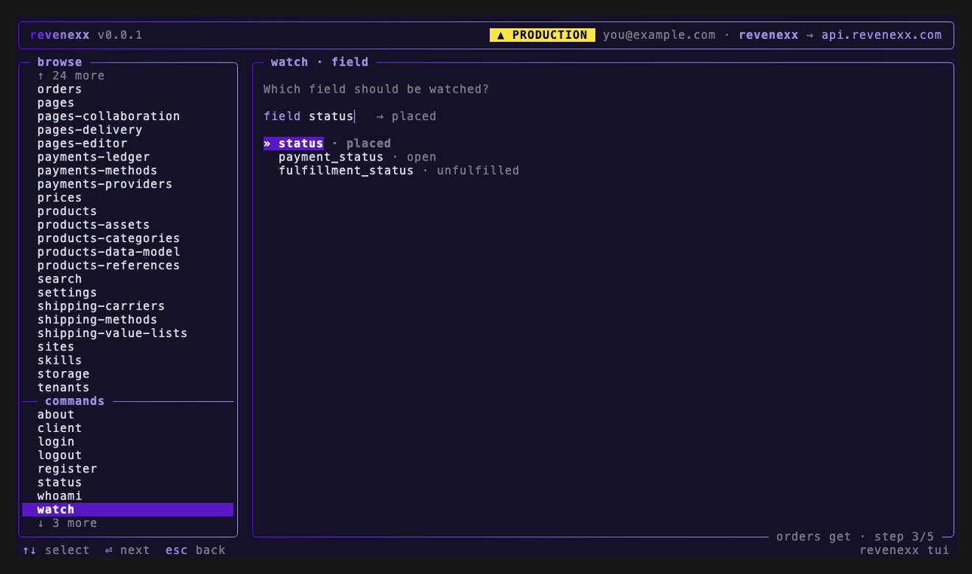The width and height of the screenshot is (972, 574).
Task: Open shipping-value-lists entry
Action: (x=112, y=333)
